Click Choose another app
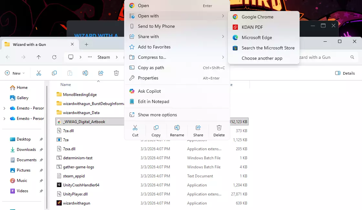 tap(264, 58)
